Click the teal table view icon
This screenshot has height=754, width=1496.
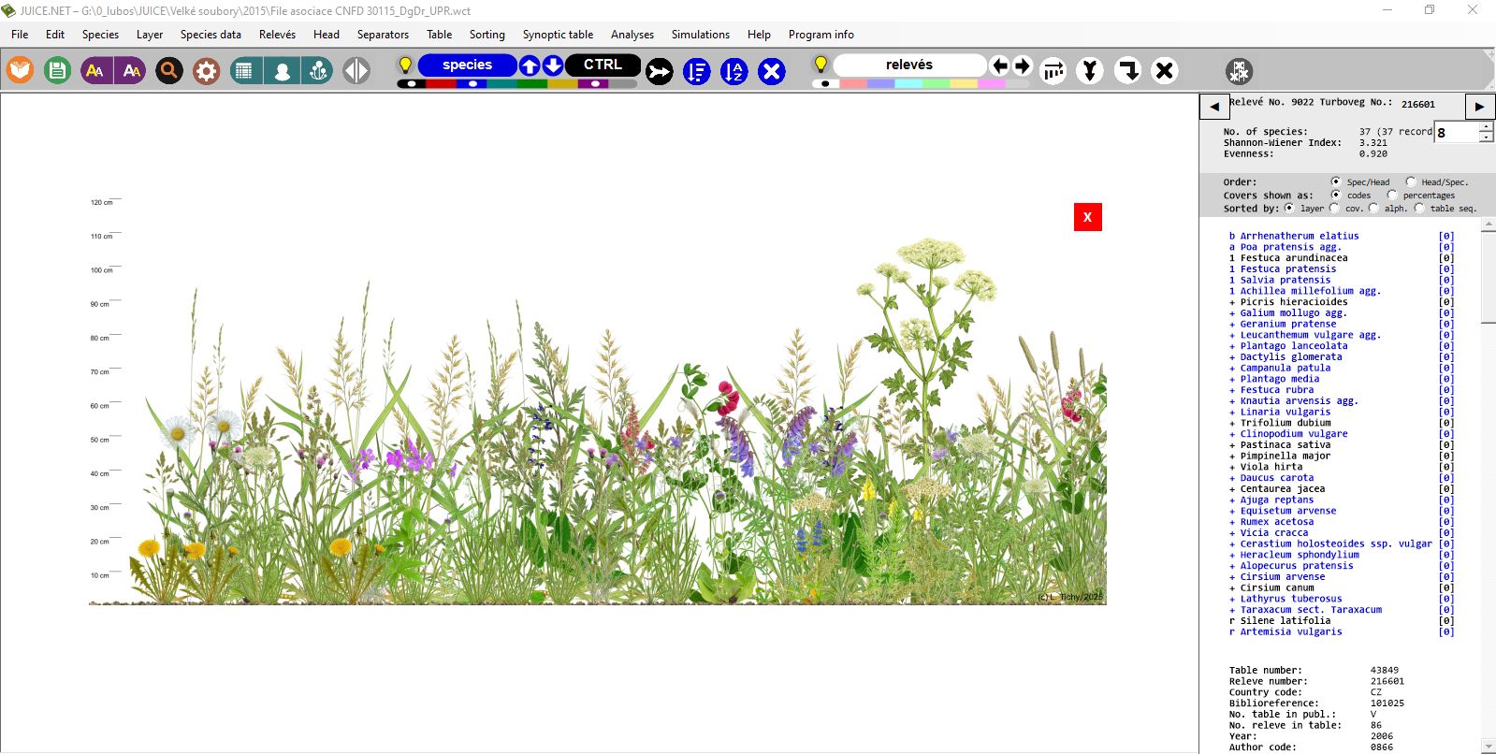click(x=245, y=70)
